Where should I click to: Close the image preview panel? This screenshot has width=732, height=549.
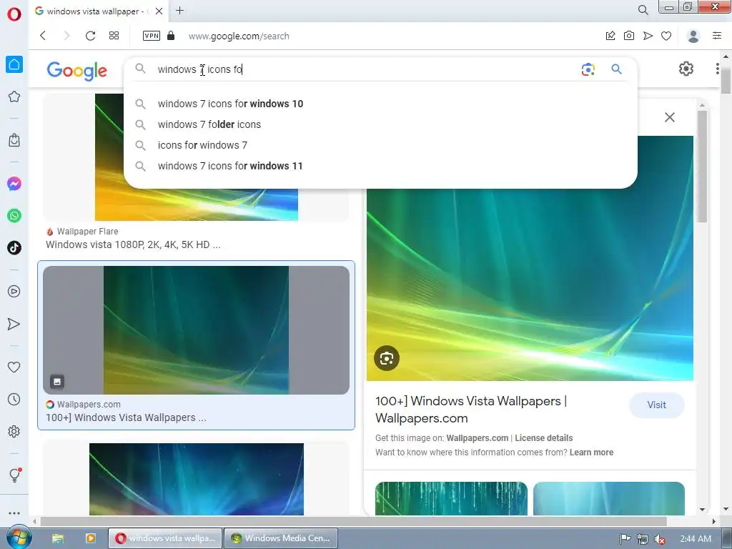tap(669, 117)
